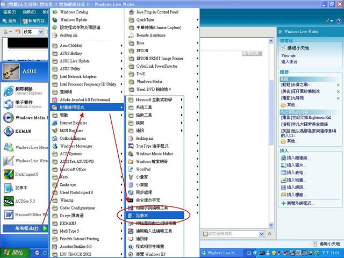Open ACDSee 5.0 from start menu
The width and height of the screenshot is (344, 258).
[x=25, y=201]
